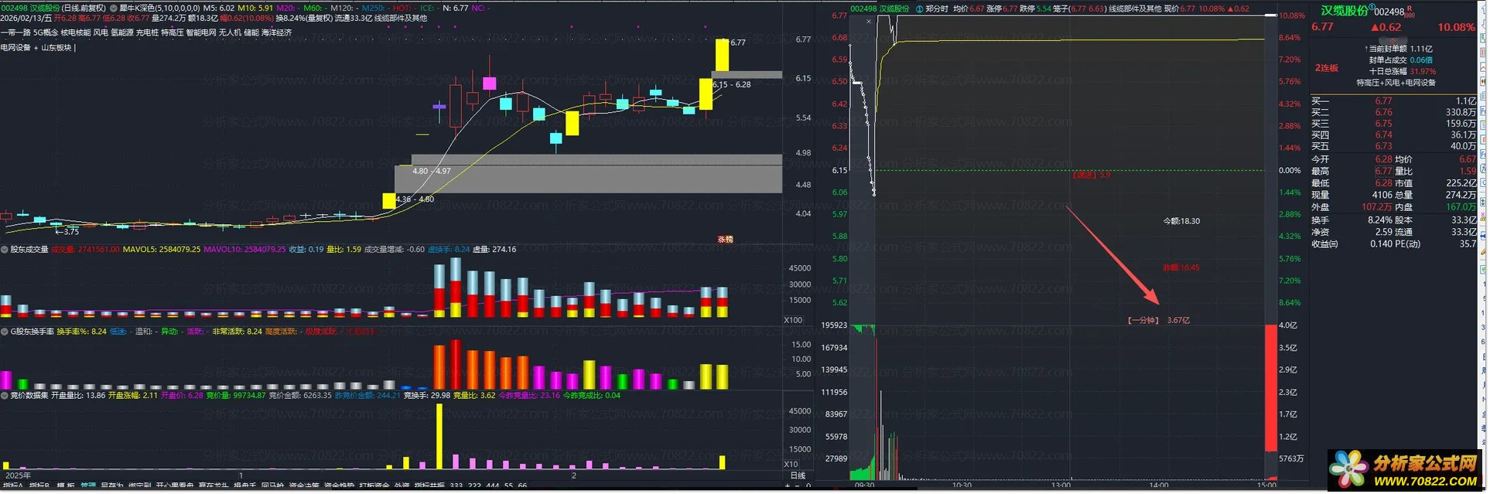
Task: Click the 买二 6.76 order book row
Action: coord(1393,113)
